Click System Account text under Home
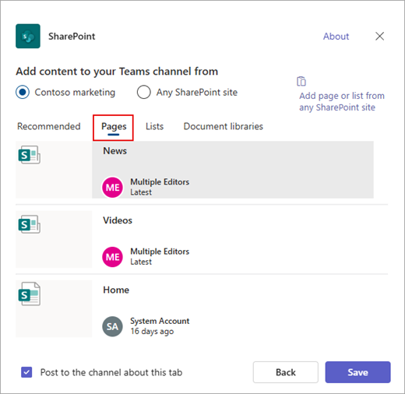Screen dimensions: 405x394 point(160,321)
